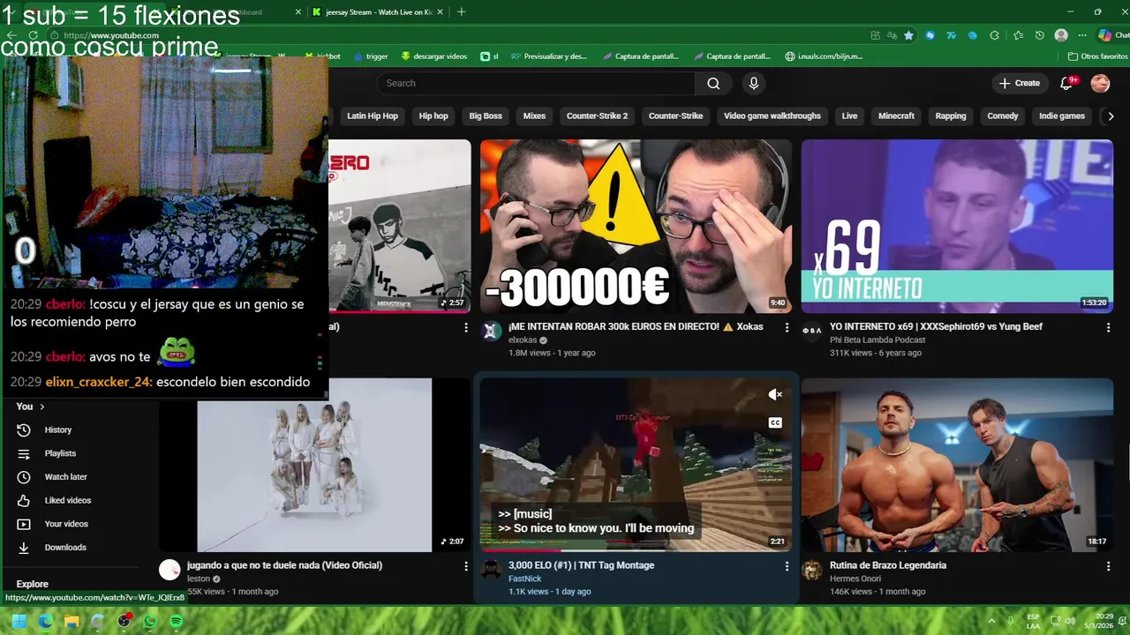Screen dimensions: 1130x635
Task: Open a new browser tab
Action: pyautogui.click(x=461, y=12)
